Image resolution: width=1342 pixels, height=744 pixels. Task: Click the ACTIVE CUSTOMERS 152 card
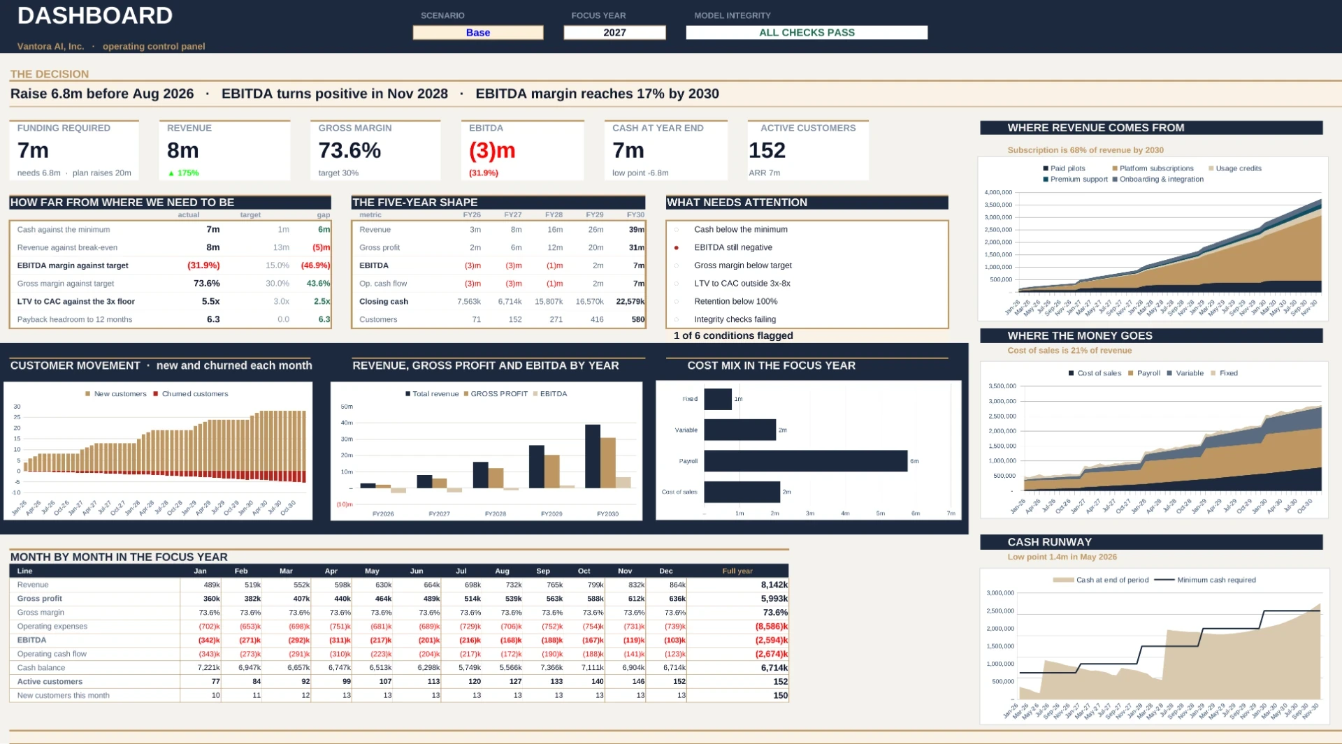pyautogui.click(x=808, y=151)
